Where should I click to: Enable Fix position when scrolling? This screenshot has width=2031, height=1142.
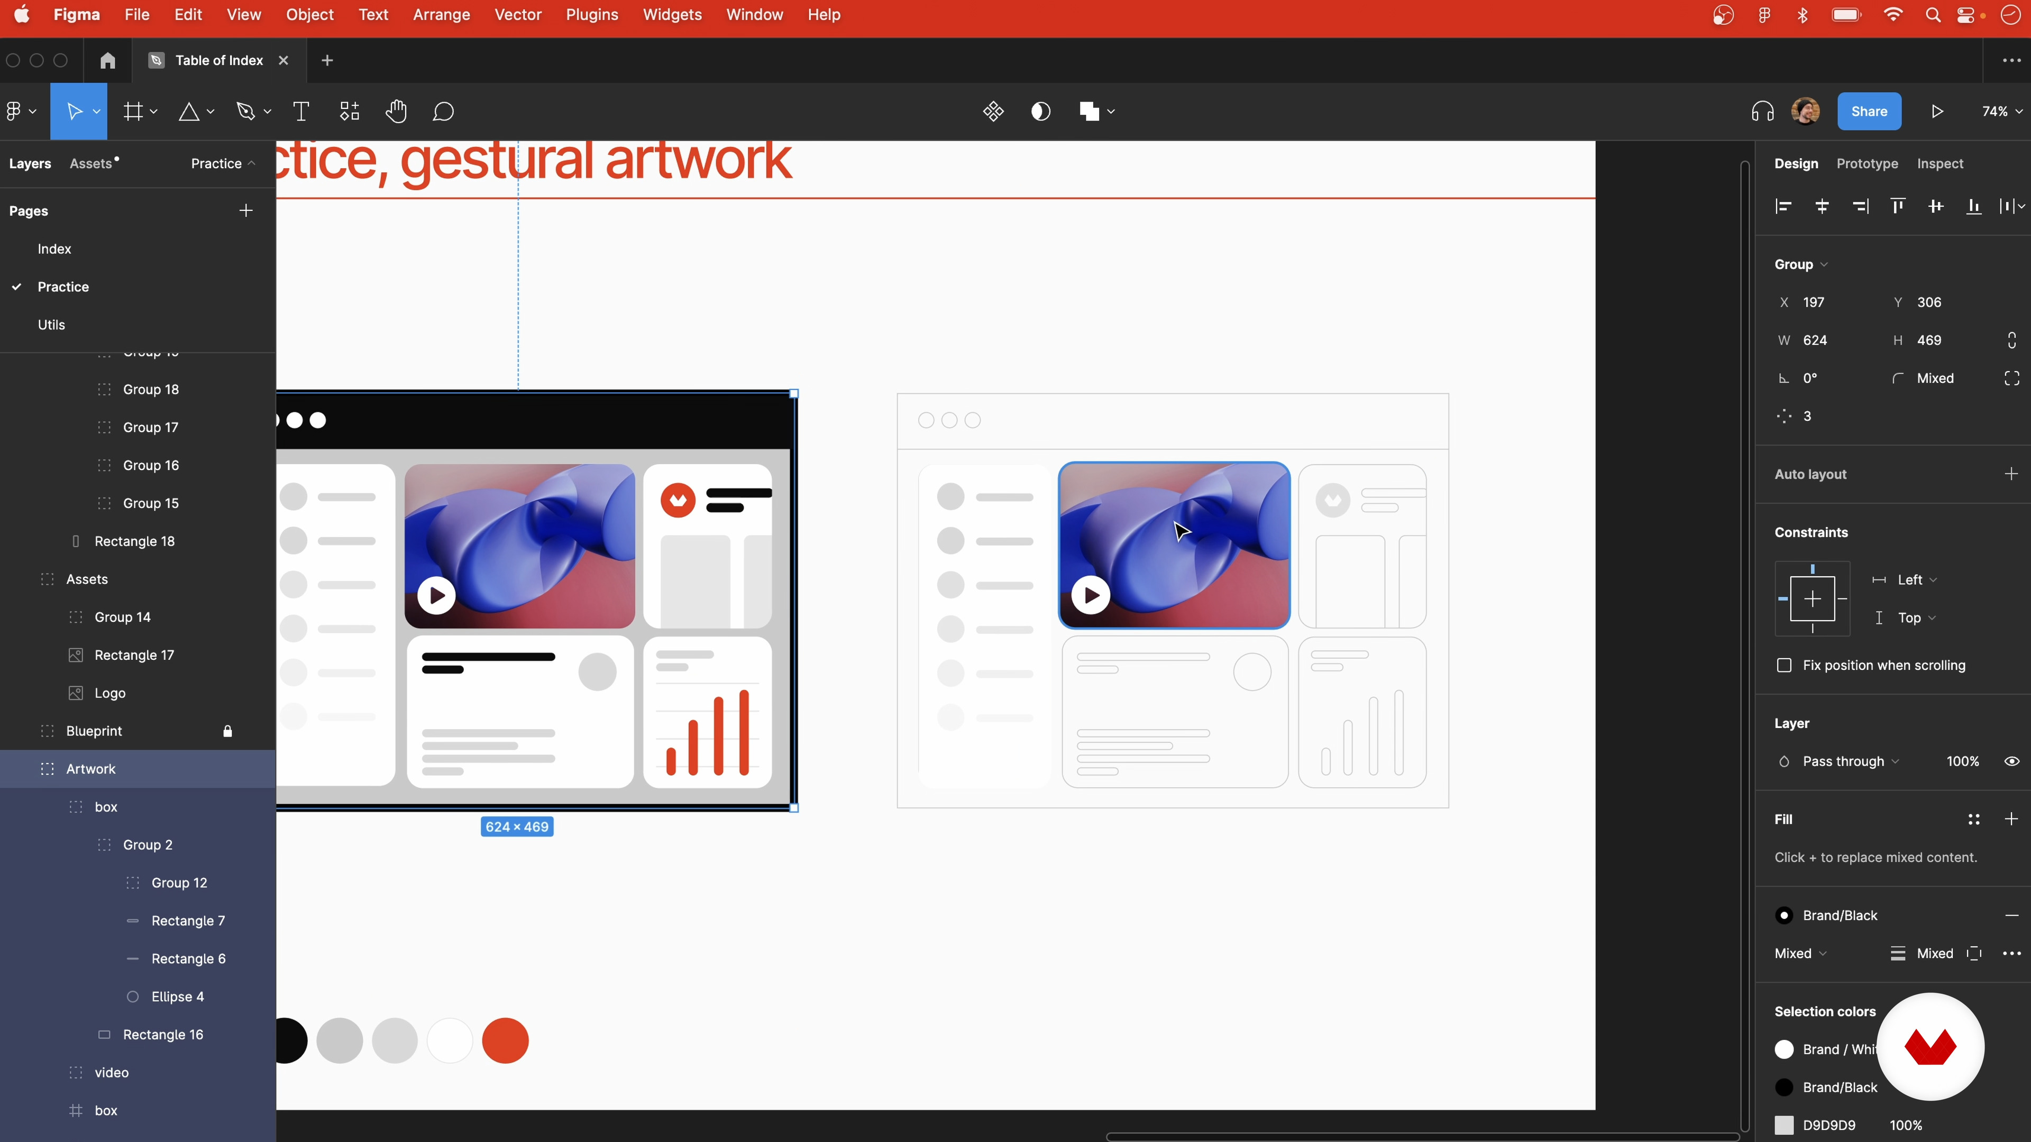click(x=1784, y=665)
